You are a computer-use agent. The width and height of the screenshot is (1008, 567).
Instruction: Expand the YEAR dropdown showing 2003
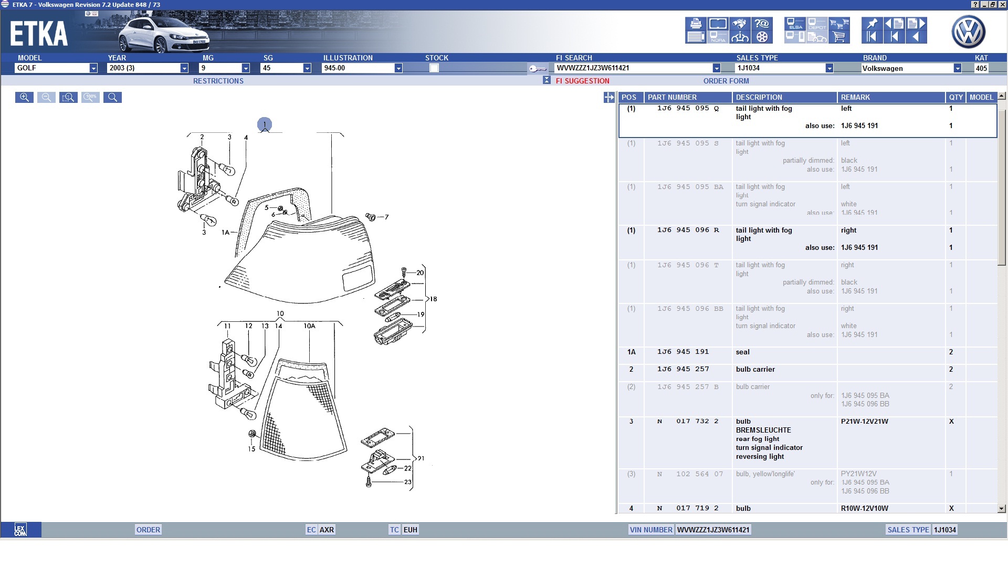[184, 68]
